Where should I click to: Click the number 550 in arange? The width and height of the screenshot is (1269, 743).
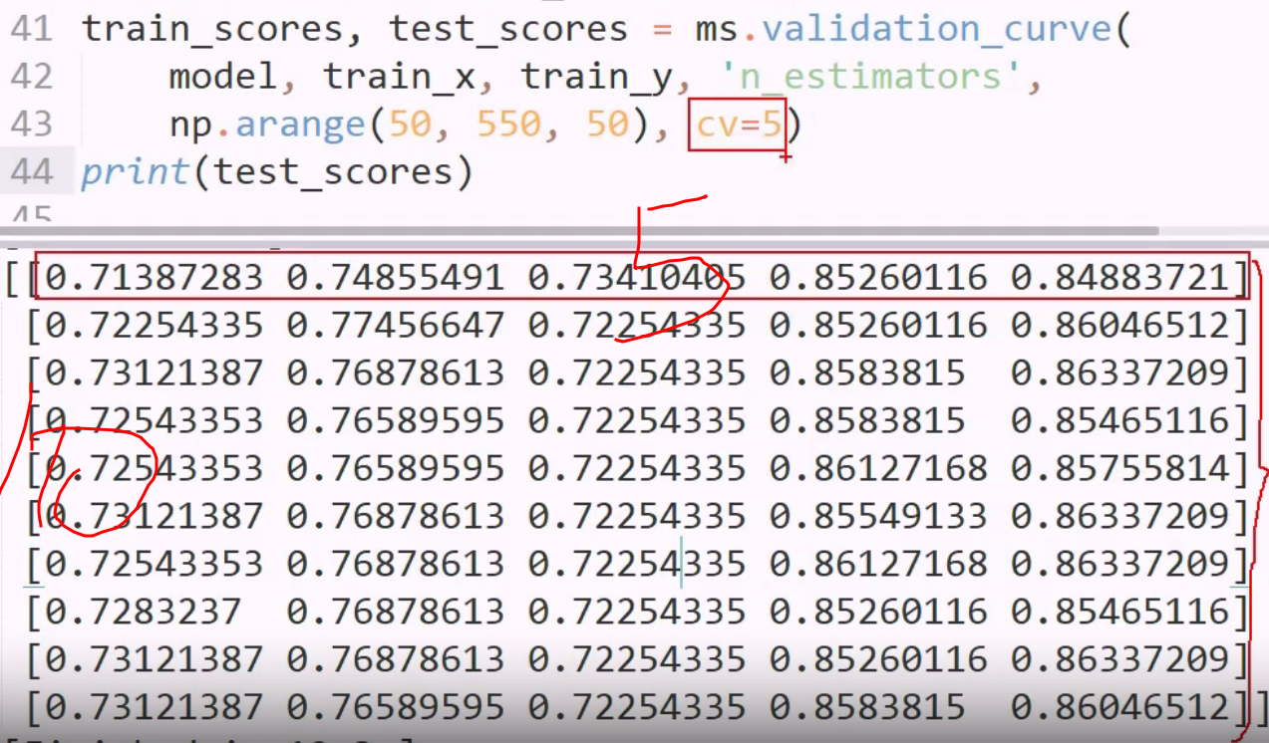coord(509,124)
